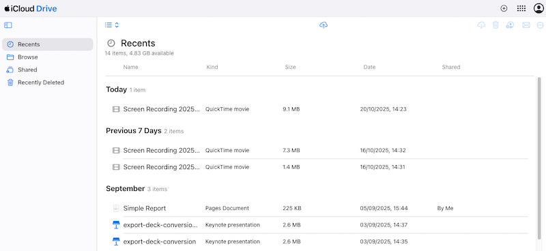Viewport: 546px width, 251px height.
Task: Click the '9.1 MB' size cell
Action: (291, 109)
